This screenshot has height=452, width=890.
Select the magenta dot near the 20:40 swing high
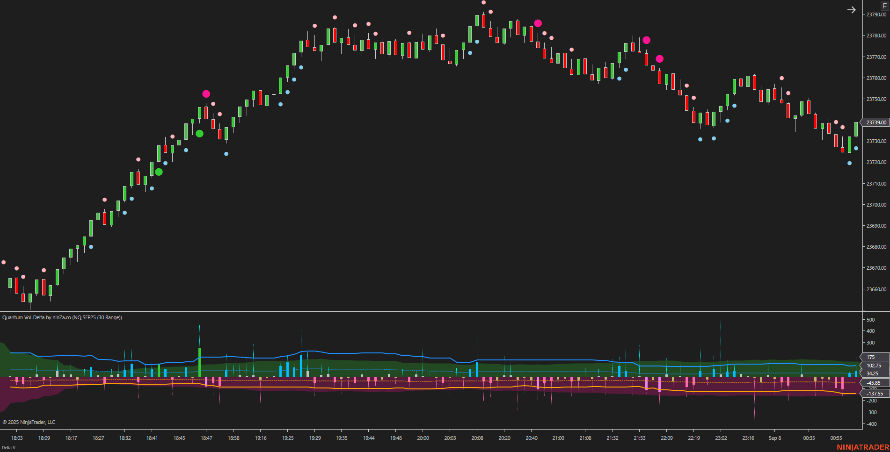[538, 23]
